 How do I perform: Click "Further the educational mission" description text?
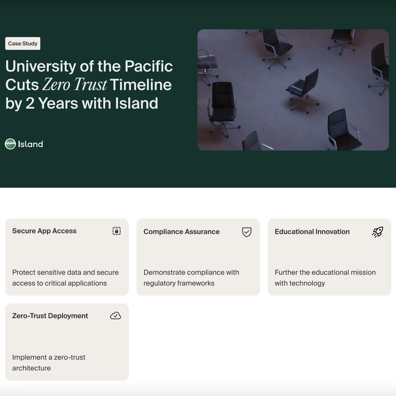(x=325, y=278)
